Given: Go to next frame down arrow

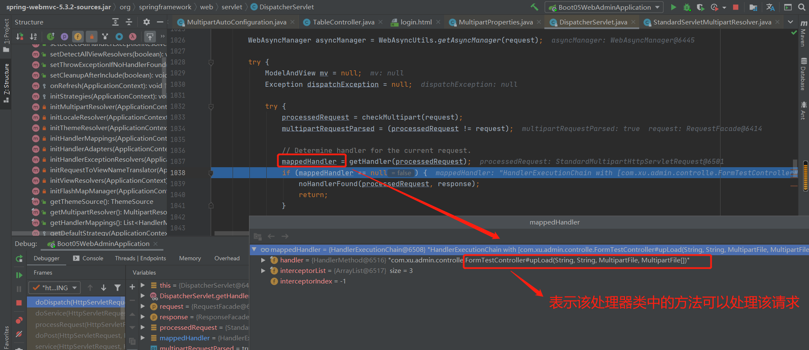Looking at the screenshot, I should tap(104, 288).
